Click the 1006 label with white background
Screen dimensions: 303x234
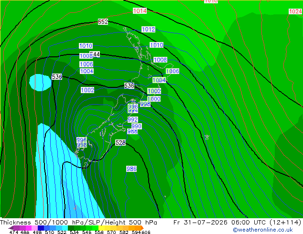pyautogui.click(x=87, y=64)
